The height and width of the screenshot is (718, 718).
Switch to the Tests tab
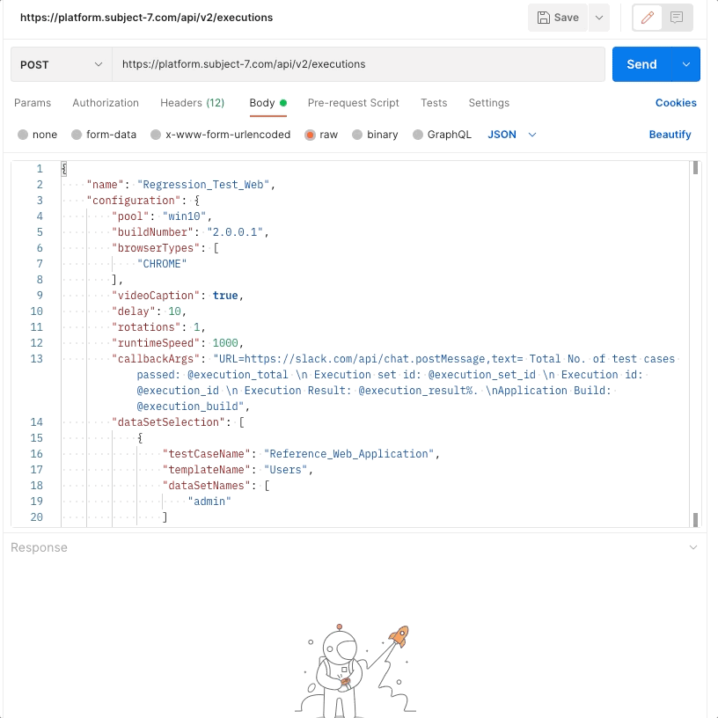coord(434,103)
